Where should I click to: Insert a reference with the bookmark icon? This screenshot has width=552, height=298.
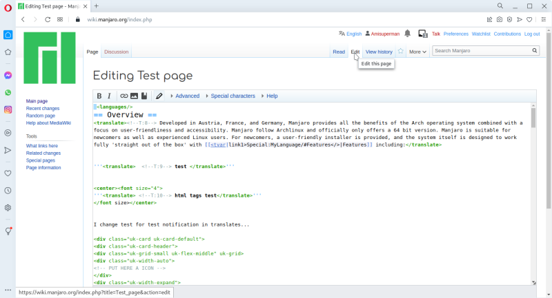[144, 96]
